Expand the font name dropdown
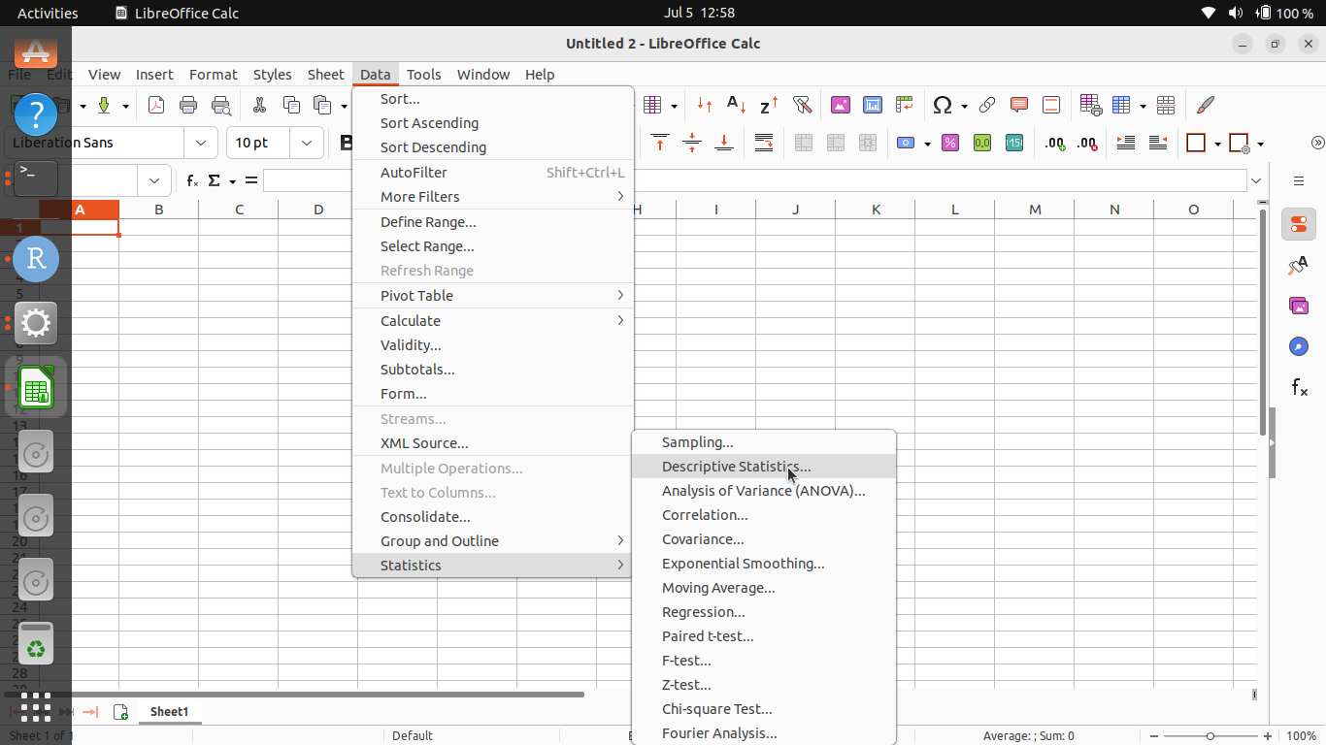Screen dimensions: 1326x745 pyautogui.click(x=201, y=143)
